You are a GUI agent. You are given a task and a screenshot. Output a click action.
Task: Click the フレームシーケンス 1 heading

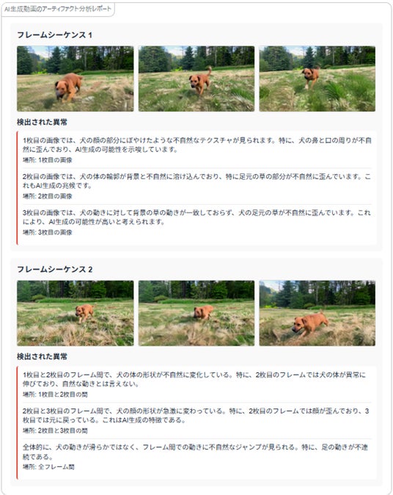coord(54,35)
